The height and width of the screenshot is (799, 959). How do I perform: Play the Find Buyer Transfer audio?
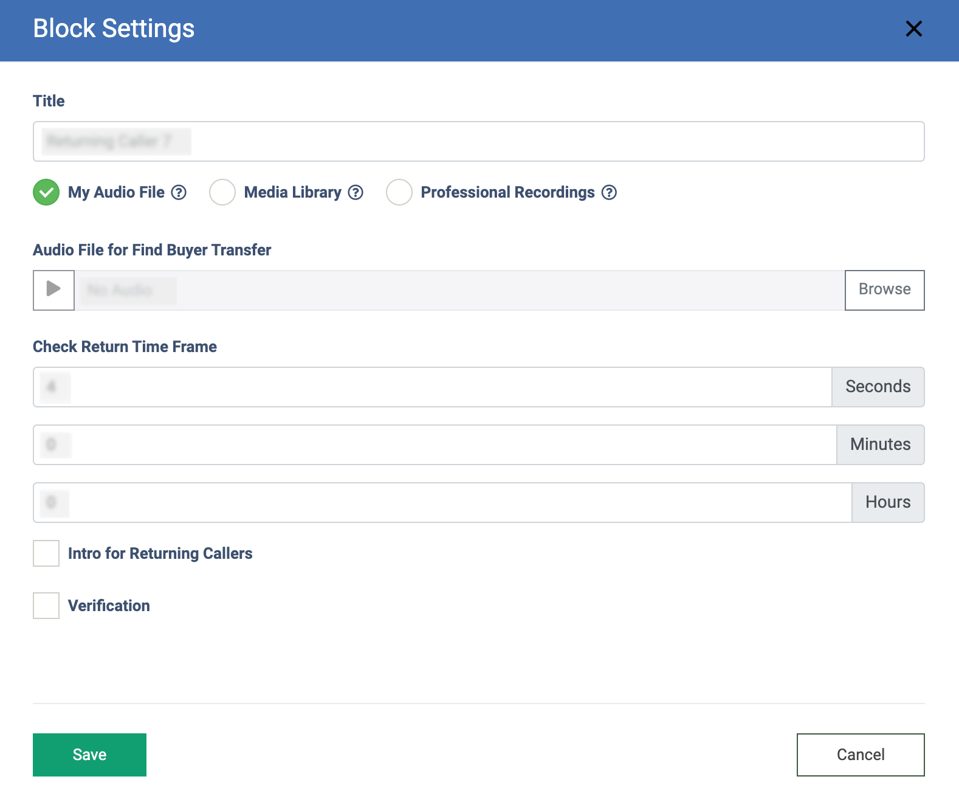pyautogui.click(x=53, y=290)
